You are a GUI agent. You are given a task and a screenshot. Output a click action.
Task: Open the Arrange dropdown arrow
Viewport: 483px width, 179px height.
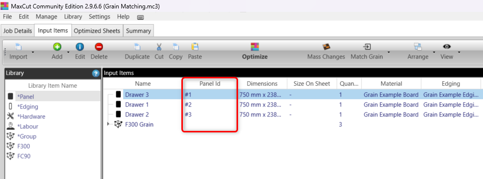click(434, 52)
